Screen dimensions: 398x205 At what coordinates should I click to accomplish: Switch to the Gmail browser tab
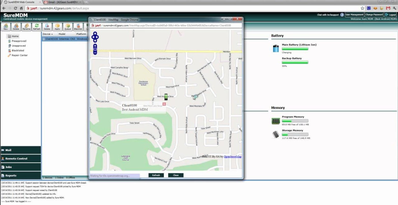[x=63, y=2]
